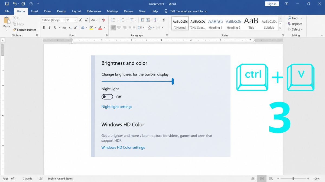
Task: Expand the Styles gallery More arrow
Action: tap(280, 29)
